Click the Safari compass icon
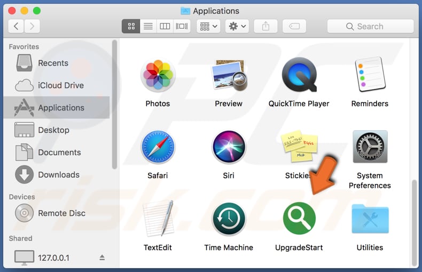Viewport: 422px width, 272px height. 158,147
